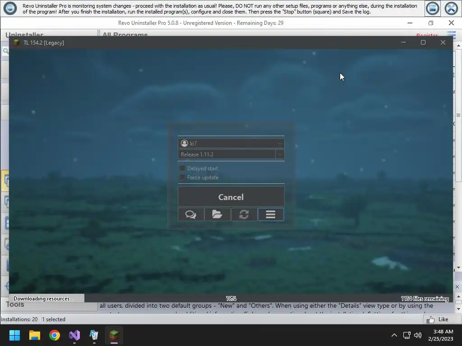Click the 1 selected status text
Screen dimensions: 462x346
point(54,319)
